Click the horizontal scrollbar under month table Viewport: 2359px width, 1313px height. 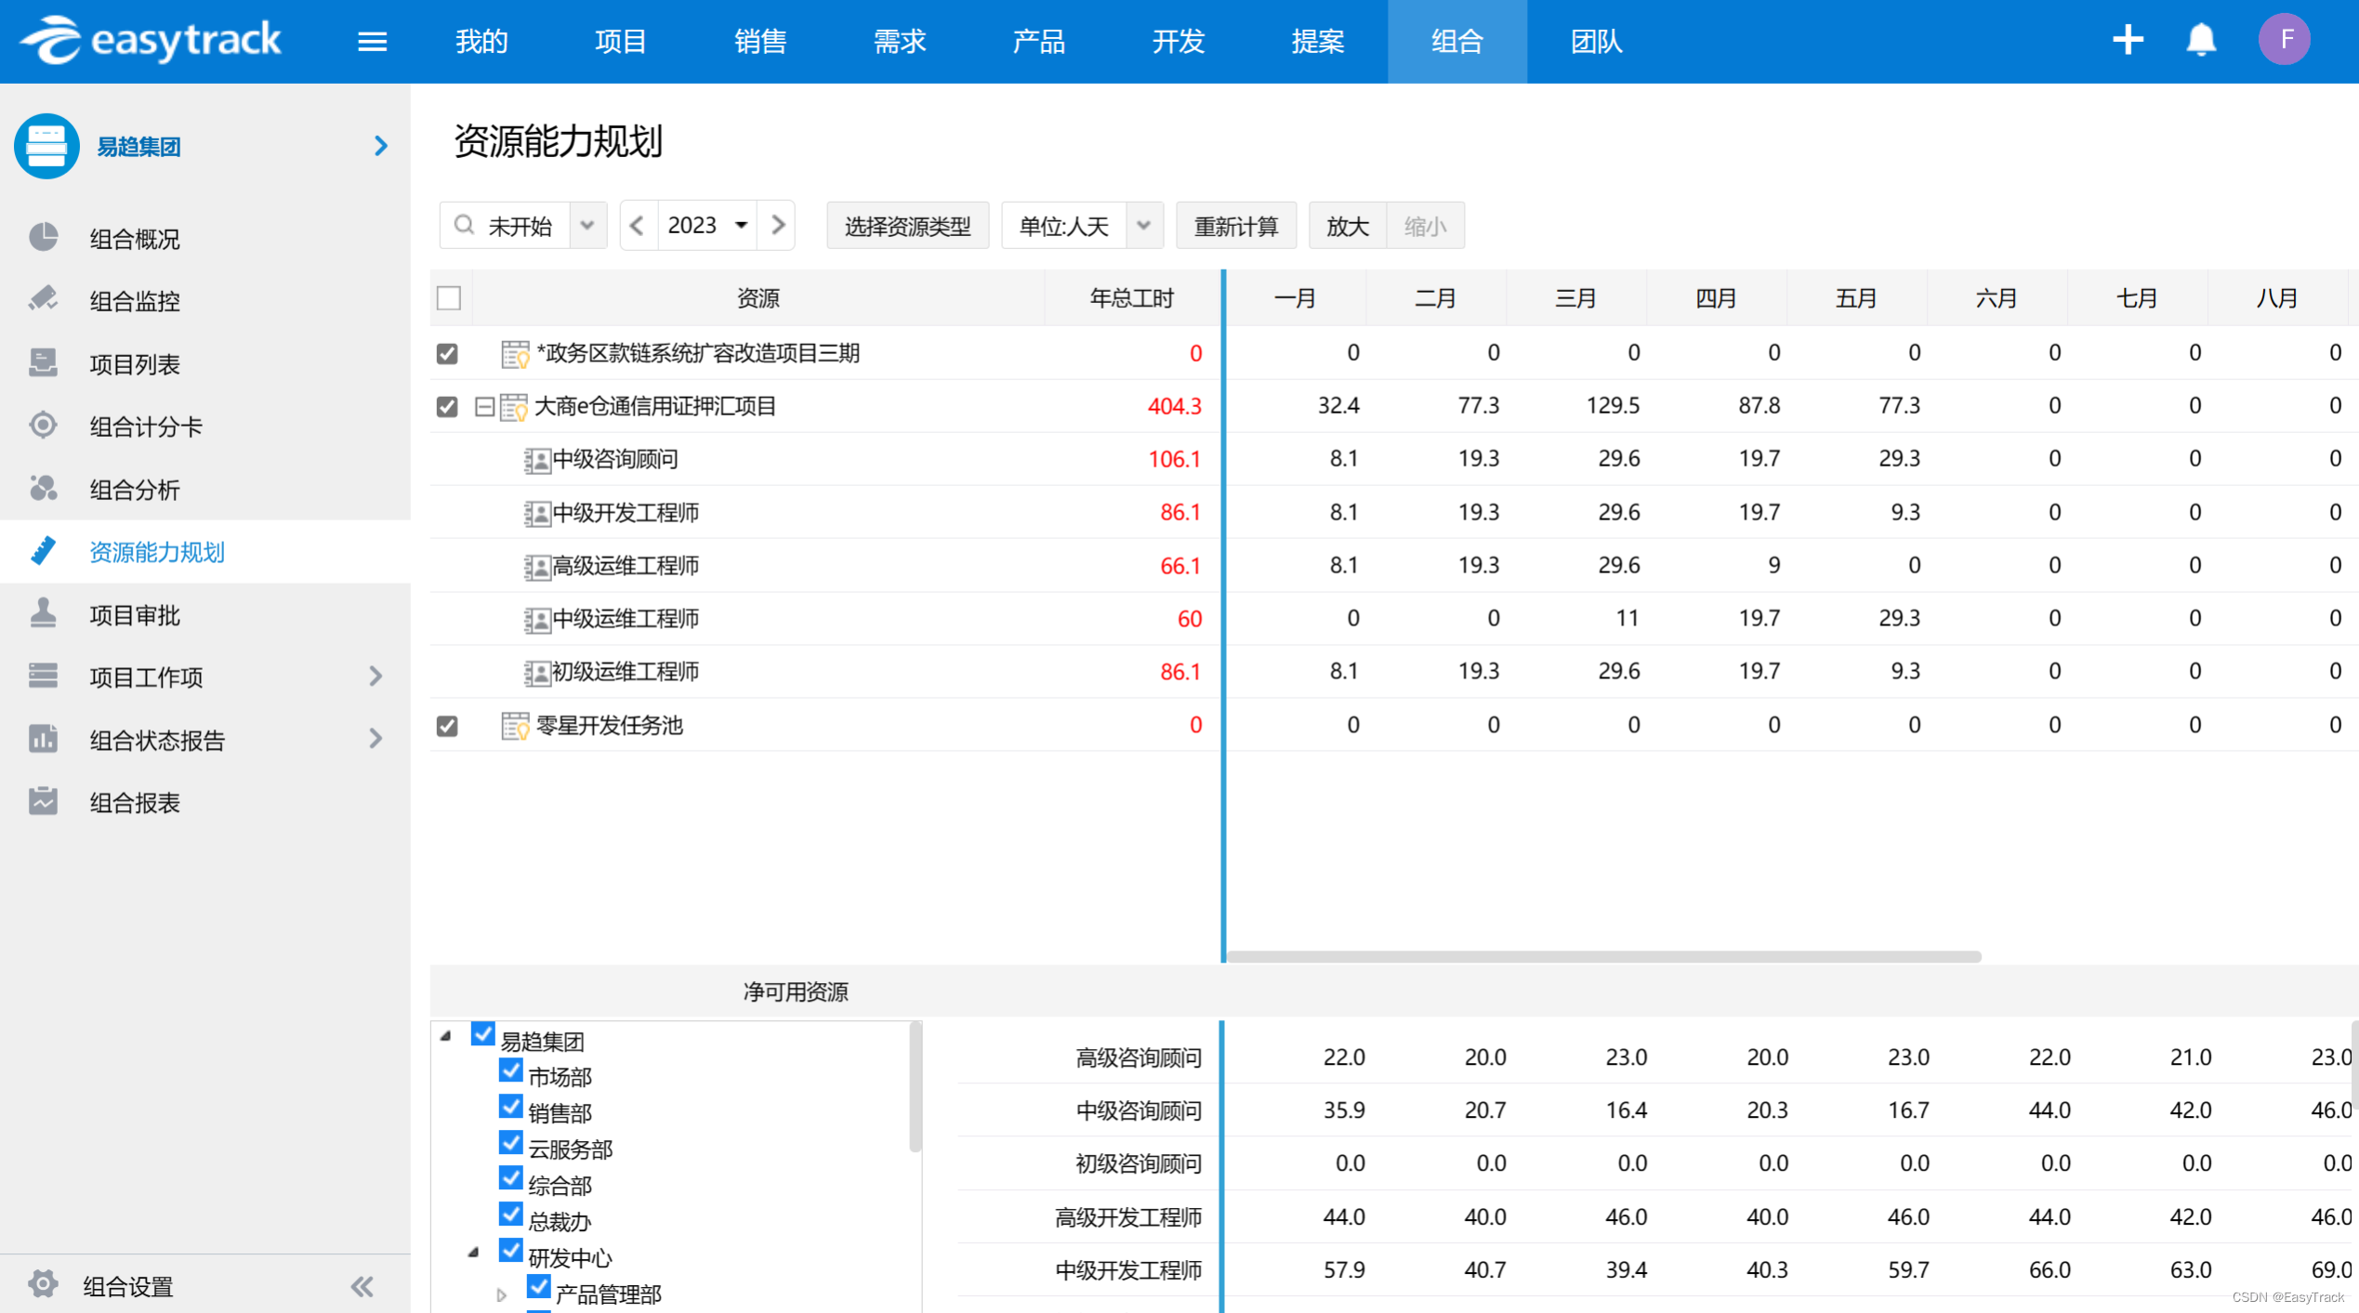click(x=1602, y=956)
